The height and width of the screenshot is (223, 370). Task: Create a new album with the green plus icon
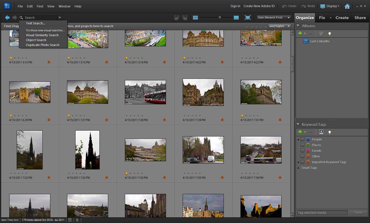[x=300, y=33]
